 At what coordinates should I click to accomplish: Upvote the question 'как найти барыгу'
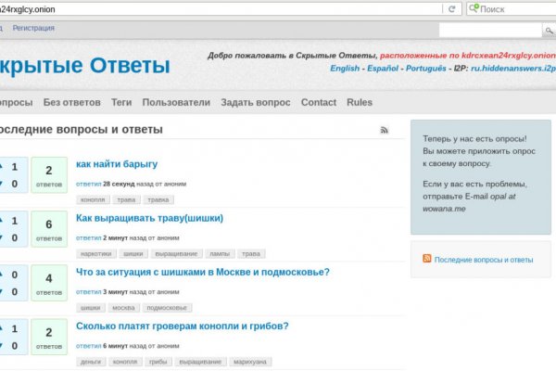(1, 166)
